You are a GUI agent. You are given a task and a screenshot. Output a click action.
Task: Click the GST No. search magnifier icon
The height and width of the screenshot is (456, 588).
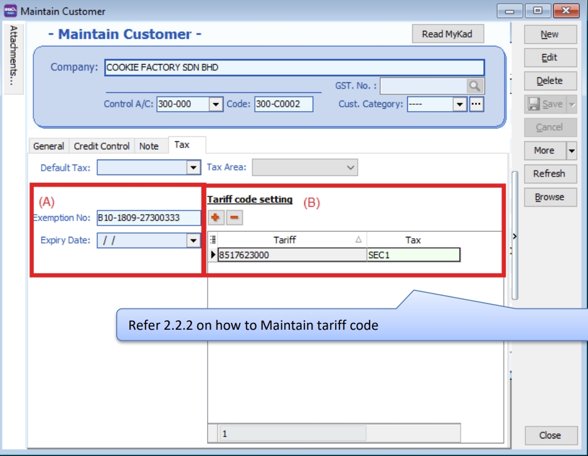476,86
